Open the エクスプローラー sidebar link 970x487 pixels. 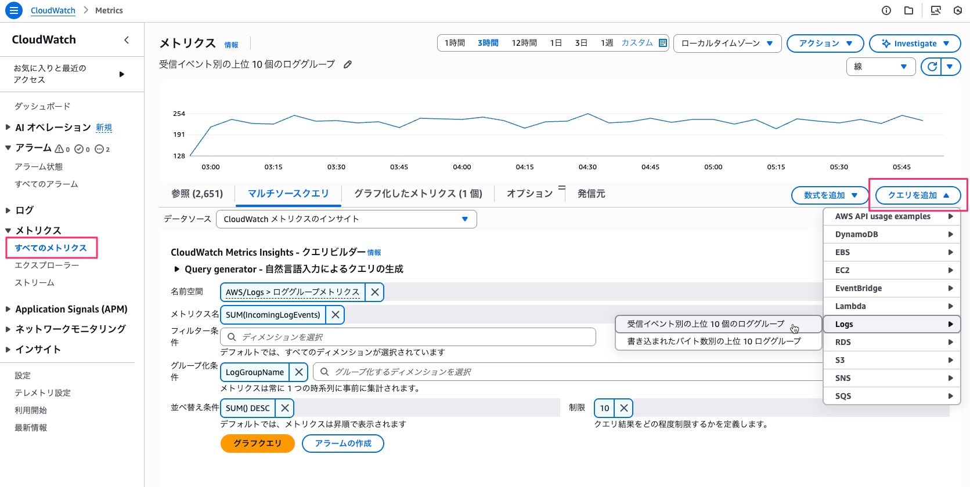(47, 265)
